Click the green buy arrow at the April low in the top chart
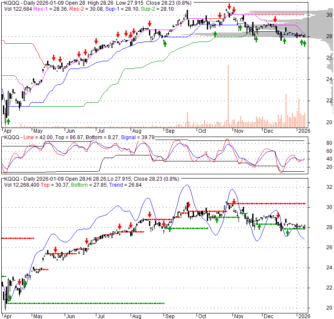The image size is (334, 319). pos(8,122)
